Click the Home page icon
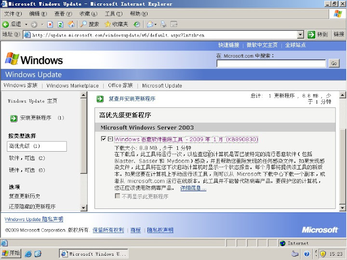The height and width of the screenshot is (260, 347). pos(71,25)
